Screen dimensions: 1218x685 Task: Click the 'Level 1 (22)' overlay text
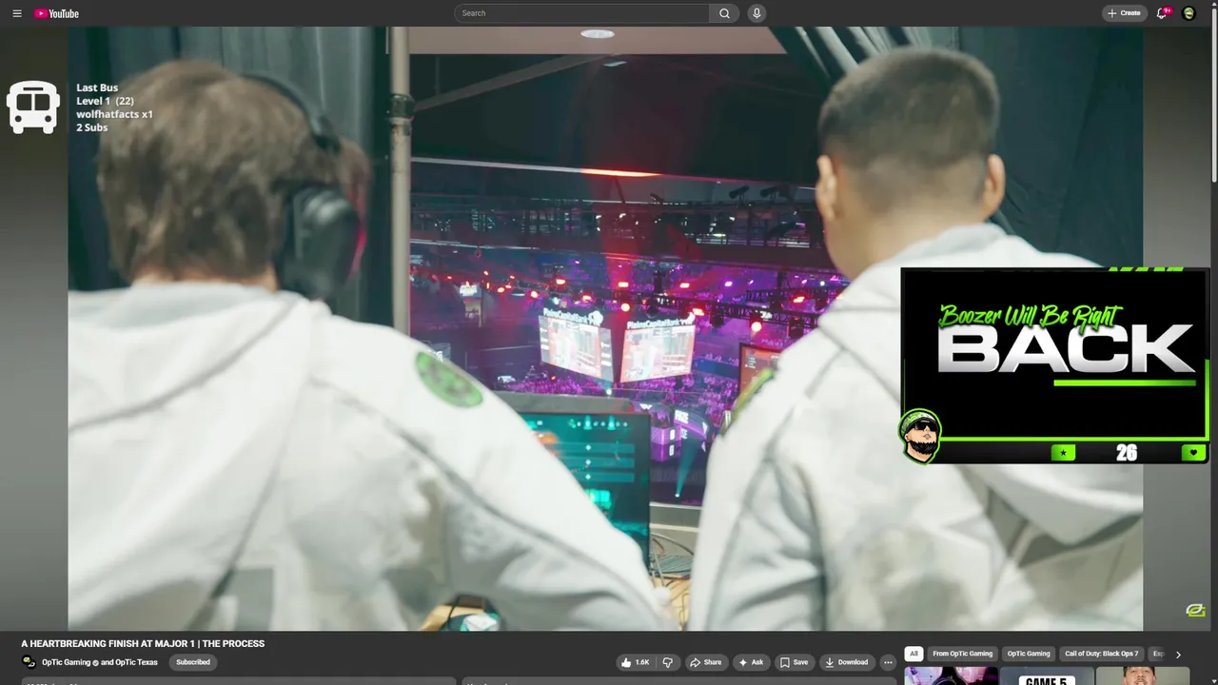click(105, 101)
